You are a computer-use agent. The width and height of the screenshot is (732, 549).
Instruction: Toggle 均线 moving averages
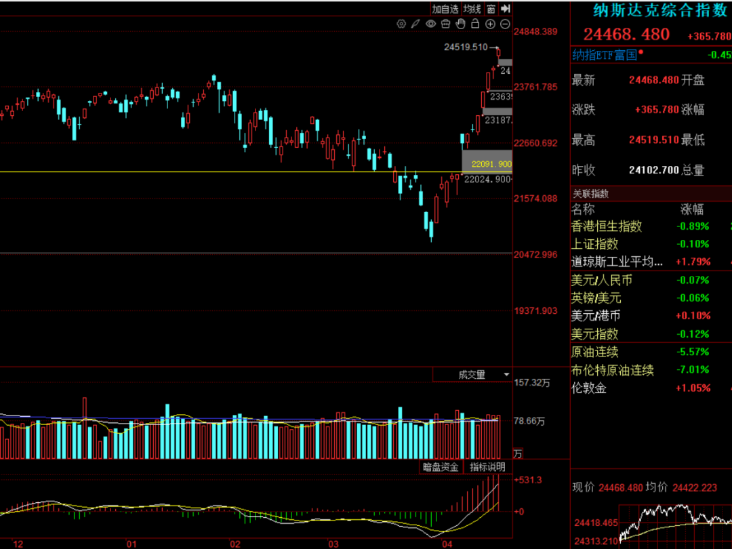(x=472, y=9)
